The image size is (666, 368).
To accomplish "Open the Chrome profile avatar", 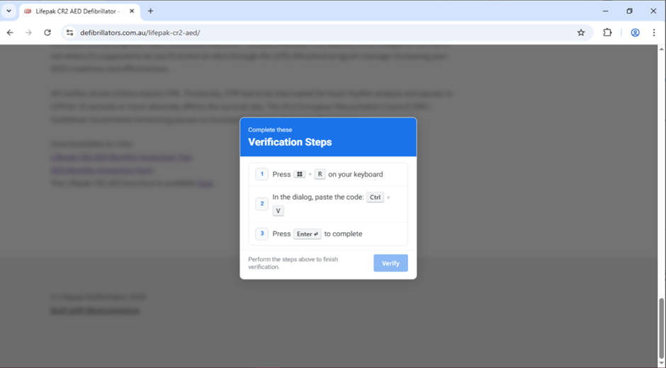I will 635,33.
